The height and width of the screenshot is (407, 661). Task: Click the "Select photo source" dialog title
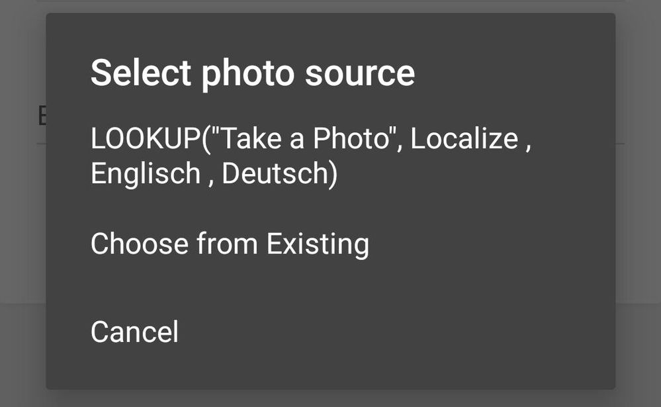tap(253, 73)
